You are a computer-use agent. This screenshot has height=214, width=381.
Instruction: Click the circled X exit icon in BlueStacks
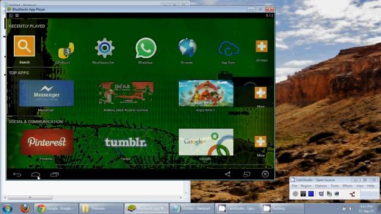(265, 174)
